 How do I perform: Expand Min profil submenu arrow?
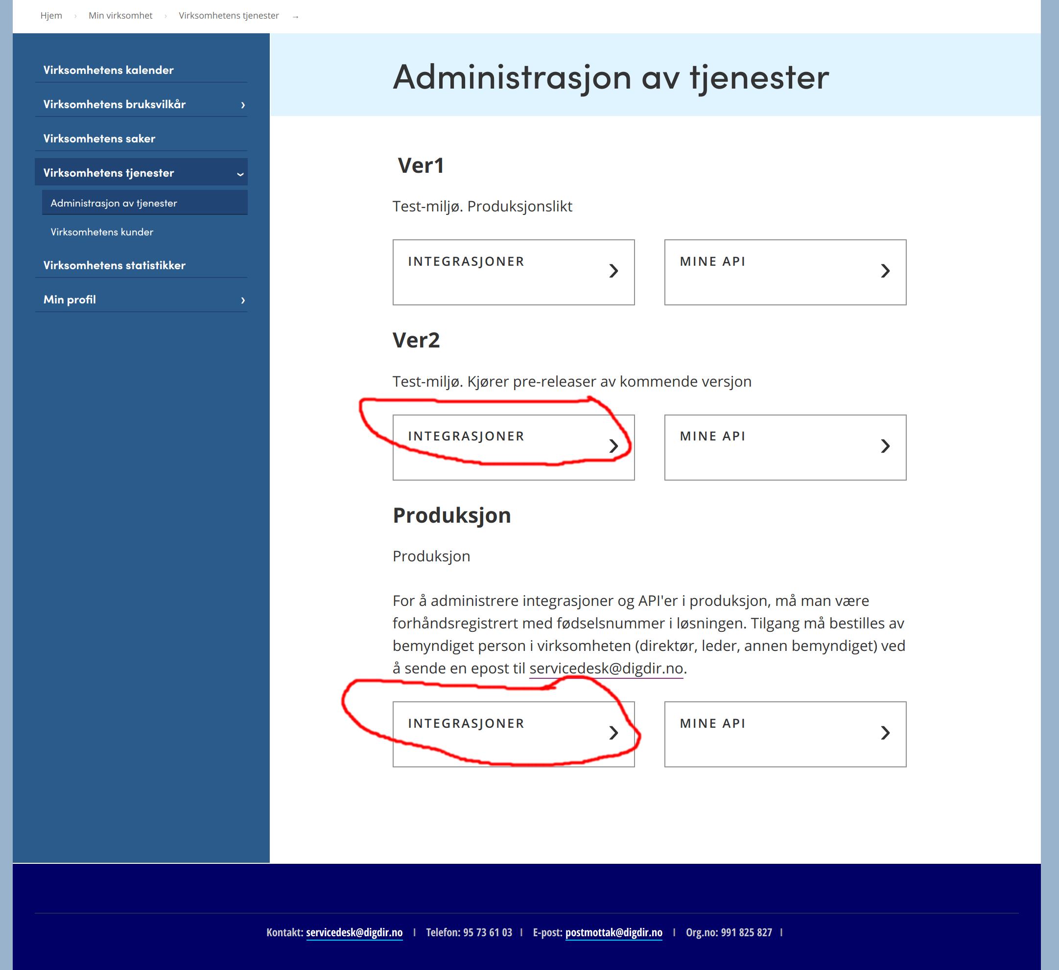click(243, 300)
